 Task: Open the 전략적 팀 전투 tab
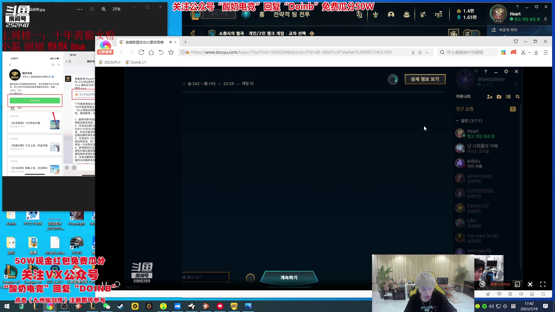pos(291,14)
